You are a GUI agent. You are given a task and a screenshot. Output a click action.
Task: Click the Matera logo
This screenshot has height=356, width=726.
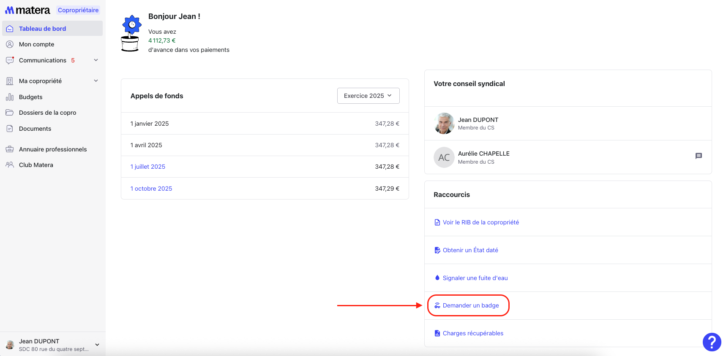click(27, 10)
